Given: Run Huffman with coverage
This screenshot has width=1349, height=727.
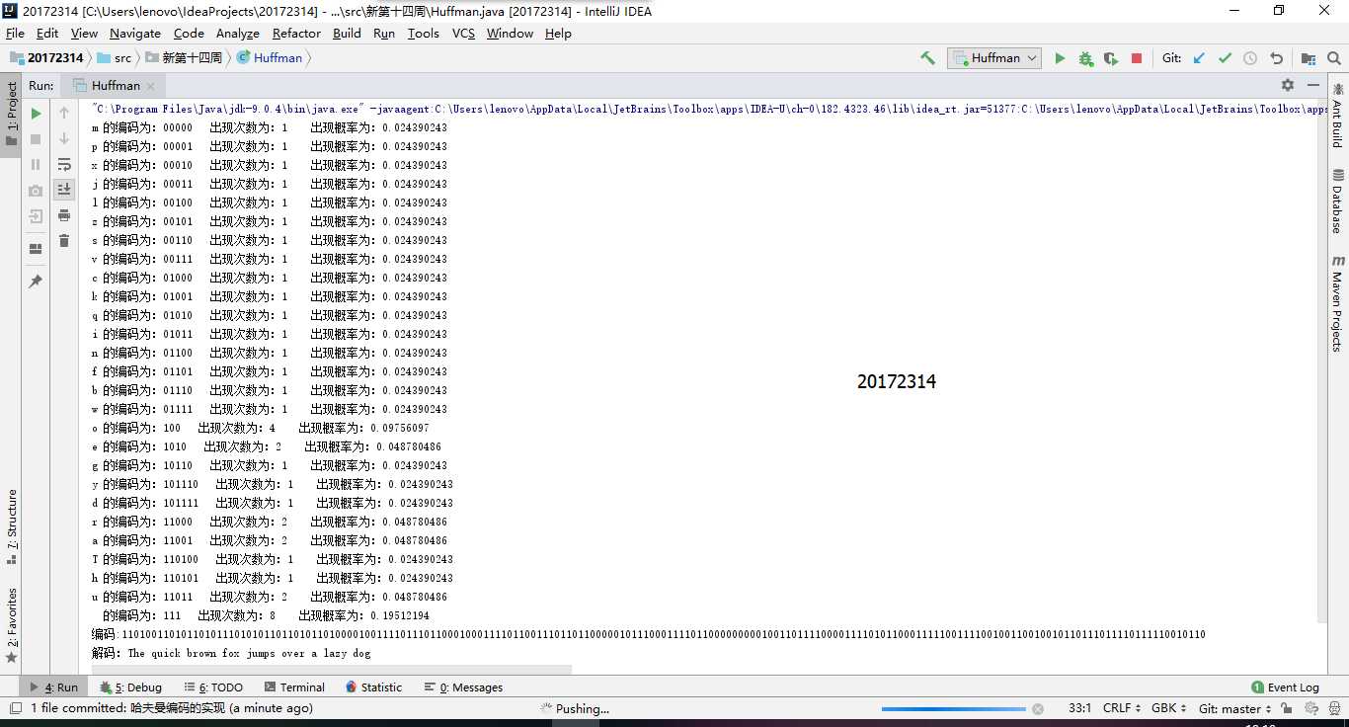Looking at the screenshot, I should pos(1111,58).
